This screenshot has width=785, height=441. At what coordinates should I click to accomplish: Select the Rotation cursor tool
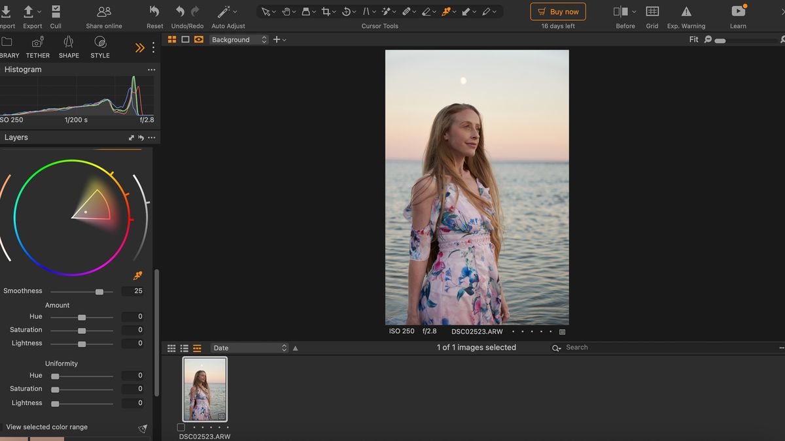(x=346, y=11)
